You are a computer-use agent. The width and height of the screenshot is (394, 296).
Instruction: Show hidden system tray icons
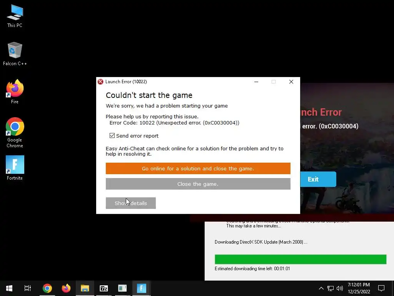(321, 288)
